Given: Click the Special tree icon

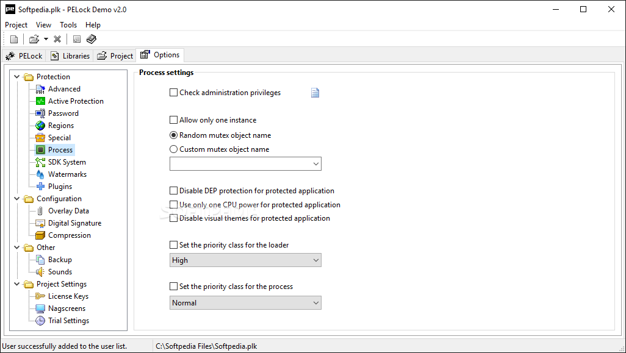Looking at the screenshot, I should click(40, 138).
